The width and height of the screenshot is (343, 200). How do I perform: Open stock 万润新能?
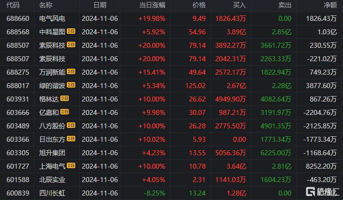click(x=52, y=72)
